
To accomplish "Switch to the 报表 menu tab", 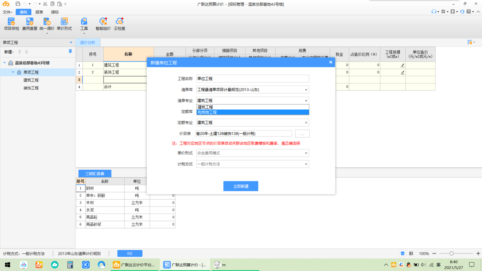I will 39,12.
